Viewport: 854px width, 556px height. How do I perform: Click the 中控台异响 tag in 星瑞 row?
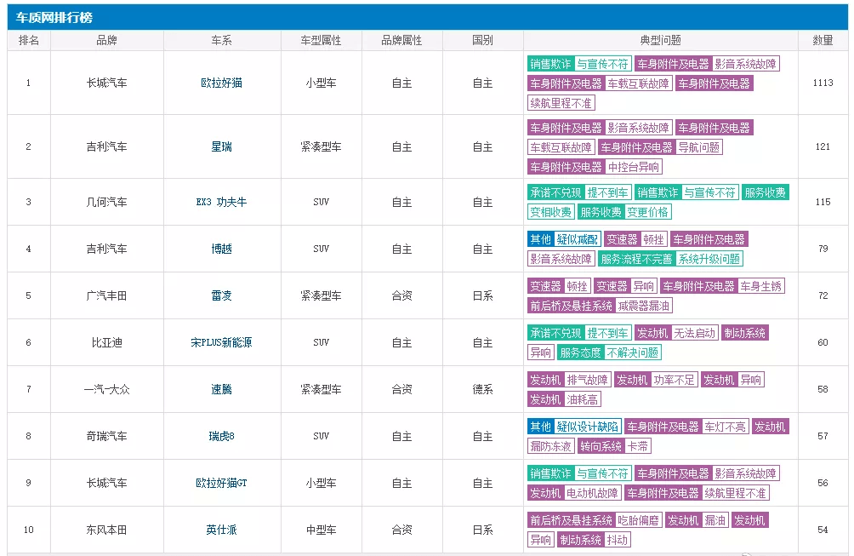(634, 167)
